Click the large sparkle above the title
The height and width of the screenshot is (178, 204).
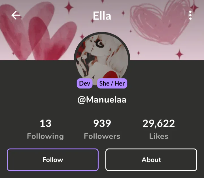tap(69, 7)
